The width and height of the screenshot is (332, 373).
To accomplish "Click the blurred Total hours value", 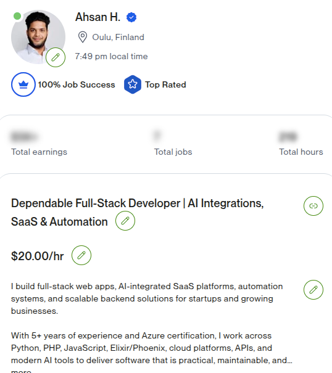I will [288, 136].
